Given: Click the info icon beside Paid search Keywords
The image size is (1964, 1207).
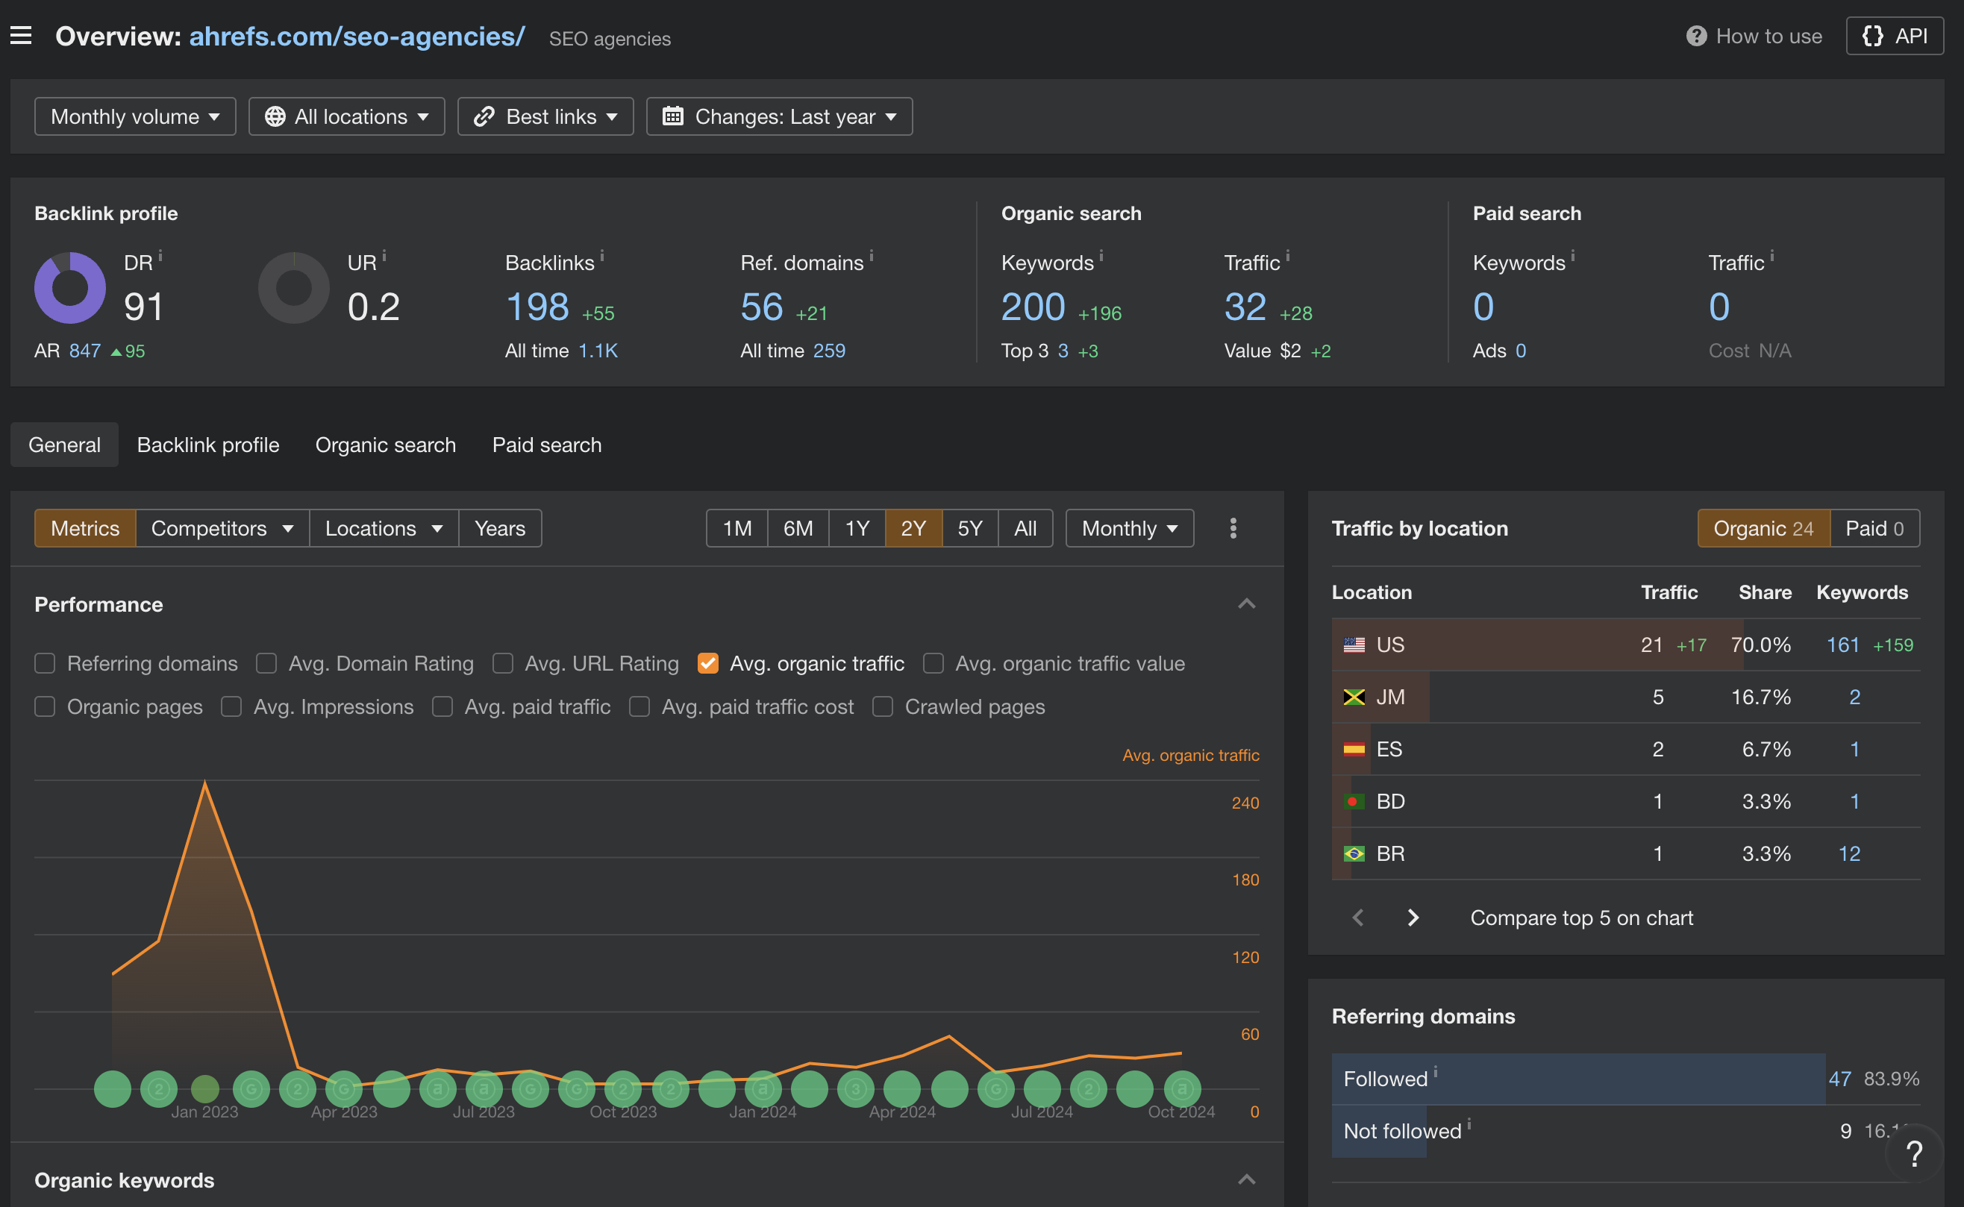Looking at the screenshot, I should pyautogui.click(x=1573, y=255).
